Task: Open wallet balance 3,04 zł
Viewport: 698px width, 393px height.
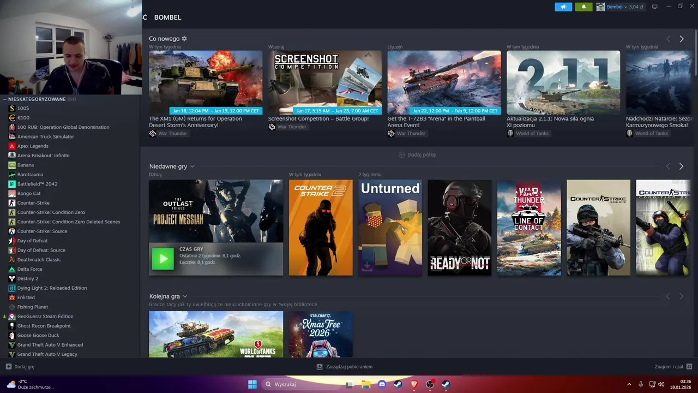Action: pyautogui.click(x=636, y=7)
